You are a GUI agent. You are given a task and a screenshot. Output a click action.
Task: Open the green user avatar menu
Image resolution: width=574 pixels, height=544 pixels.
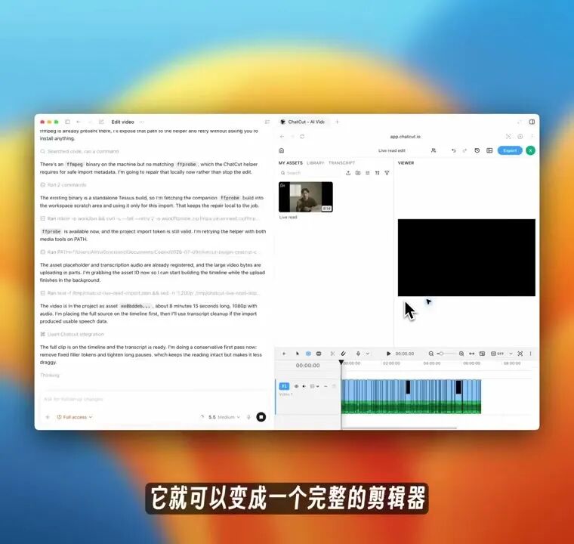tap(530, 150)
